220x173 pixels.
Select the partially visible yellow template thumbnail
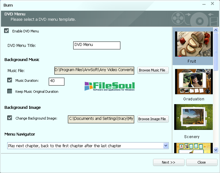tap(194, 148)
